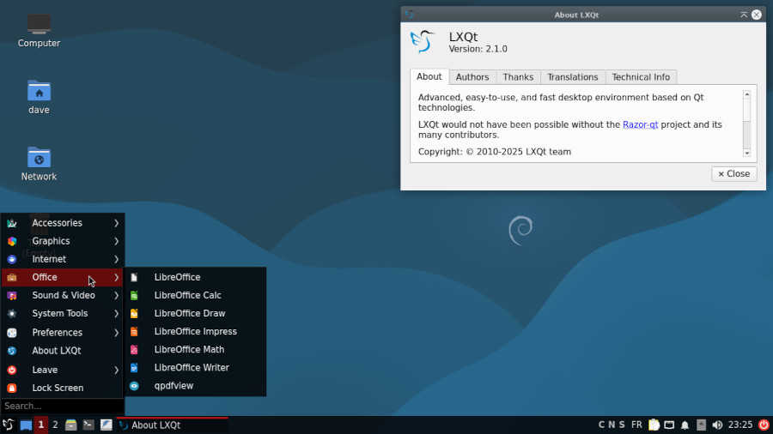Click the FR keyboard layout indicator
Viewport: 773px width, 434px height.
[636, 425]
